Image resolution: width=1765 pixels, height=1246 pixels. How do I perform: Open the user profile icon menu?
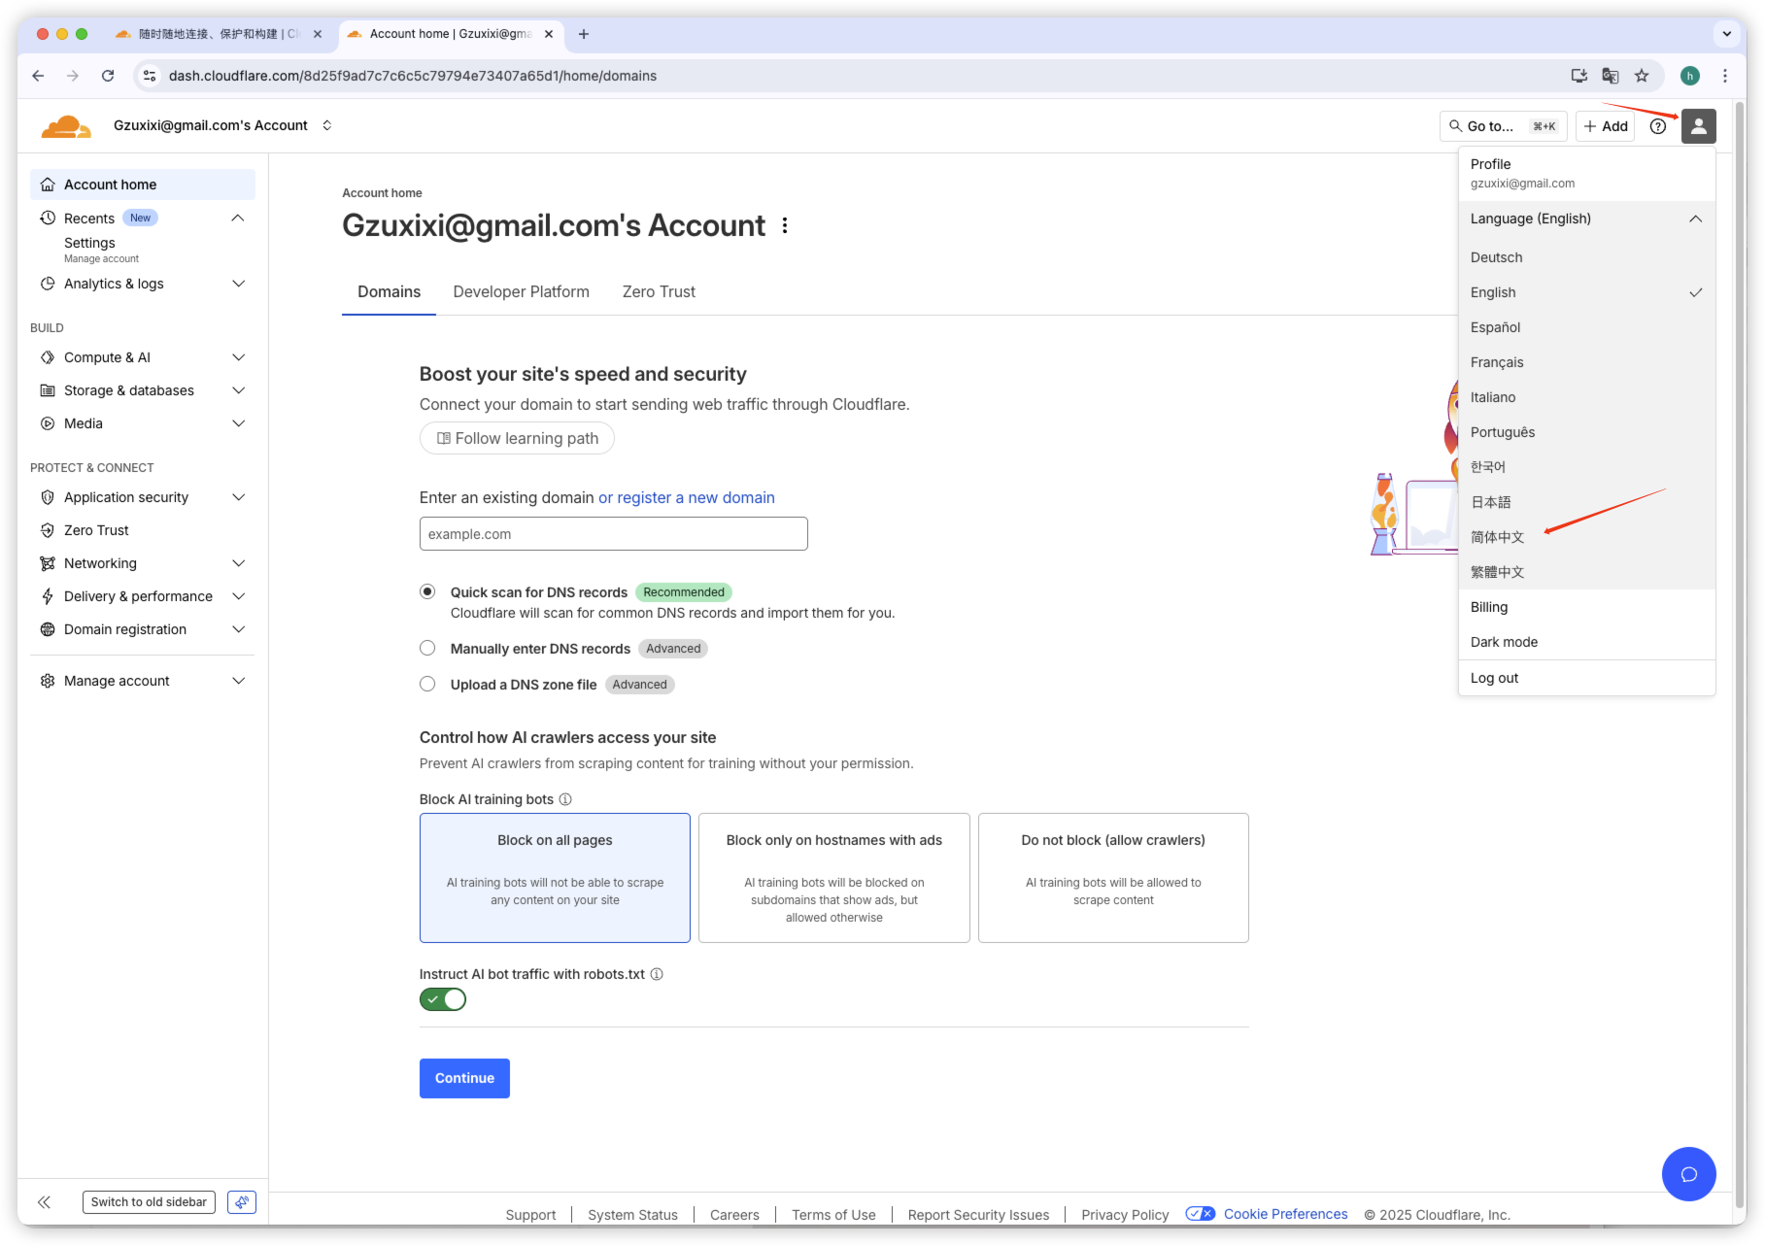tap(1698, 126)
